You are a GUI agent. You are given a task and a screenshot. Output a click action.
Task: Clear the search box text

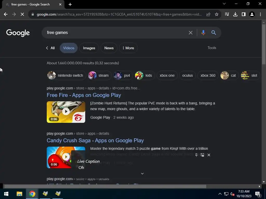coord(190,33)
